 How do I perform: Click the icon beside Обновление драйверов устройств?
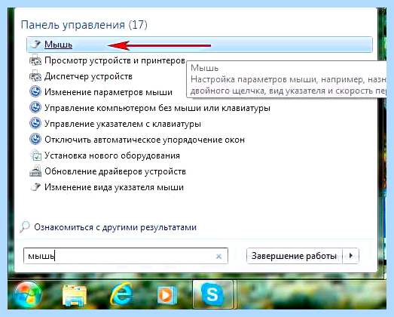[x=35, y=171]
